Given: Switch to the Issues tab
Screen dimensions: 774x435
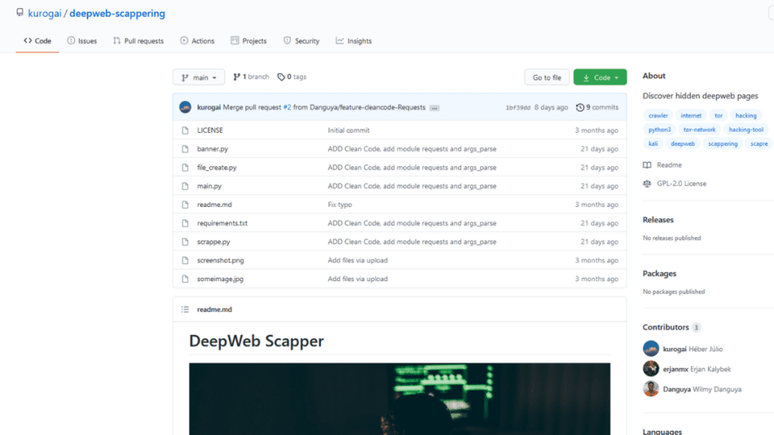Looking at the screenshot, I should (x=82, y=41).
